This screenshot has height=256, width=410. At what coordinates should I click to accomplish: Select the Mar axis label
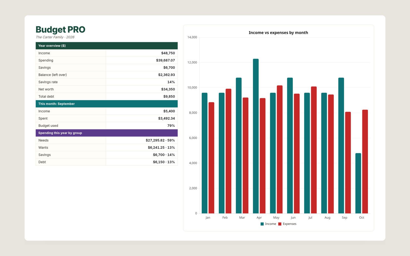(x=242, y=218)
